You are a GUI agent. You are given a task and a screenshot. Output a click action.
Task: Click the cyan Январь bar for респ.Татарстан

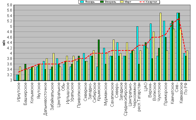(137, 53)
